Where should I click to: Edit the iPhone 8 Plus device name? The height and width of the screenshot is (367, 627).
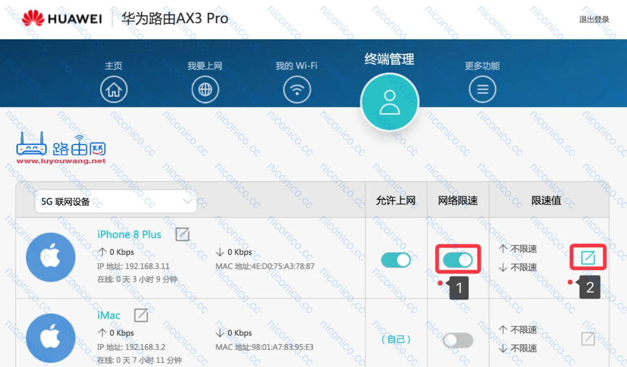pos(182,234)
